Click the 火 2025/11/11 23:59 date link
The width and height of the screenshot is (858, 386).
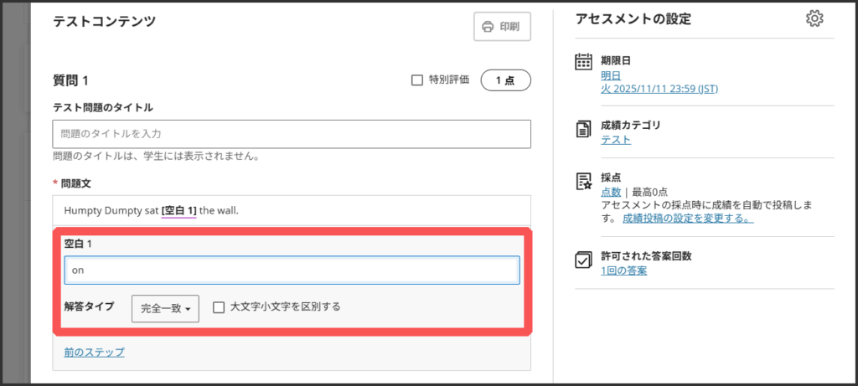(x=659, y=89)
